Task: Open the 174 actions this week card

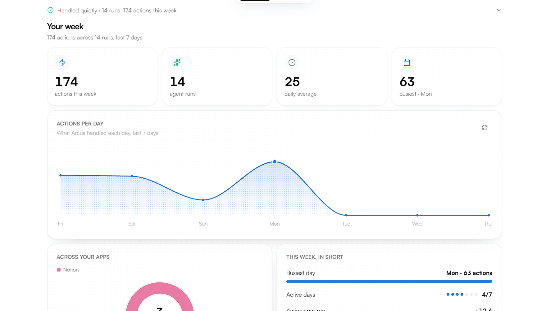Action: click(x=102, y=76)
